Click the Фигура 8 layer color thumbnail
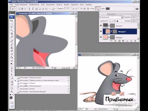The image size is (148, 111). [x=108, y=31]
